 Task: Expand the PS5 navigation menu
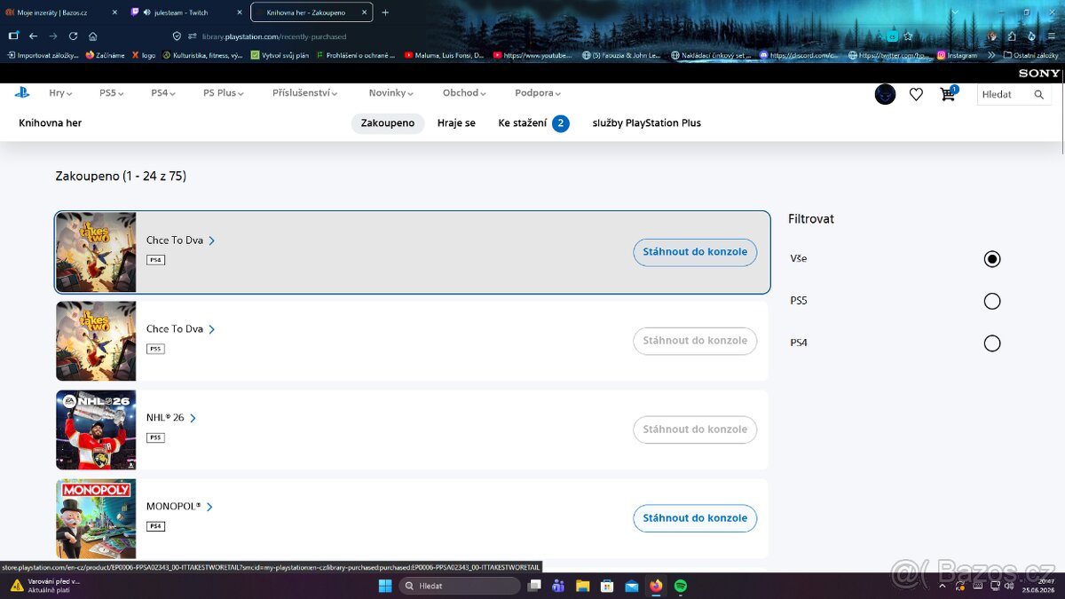click(111, 93)
